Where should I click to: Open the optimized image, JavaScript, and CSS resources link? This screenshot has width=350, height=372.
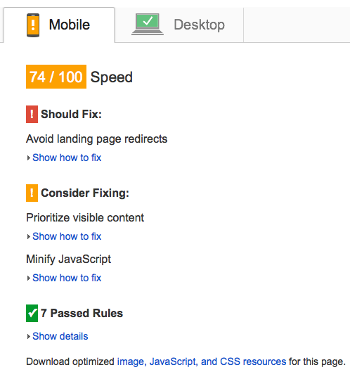(202, 361)
